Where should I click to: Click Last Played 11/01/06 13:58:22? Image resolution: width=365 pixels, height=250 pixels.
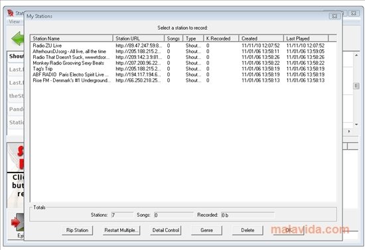click(x=305, y=63)
